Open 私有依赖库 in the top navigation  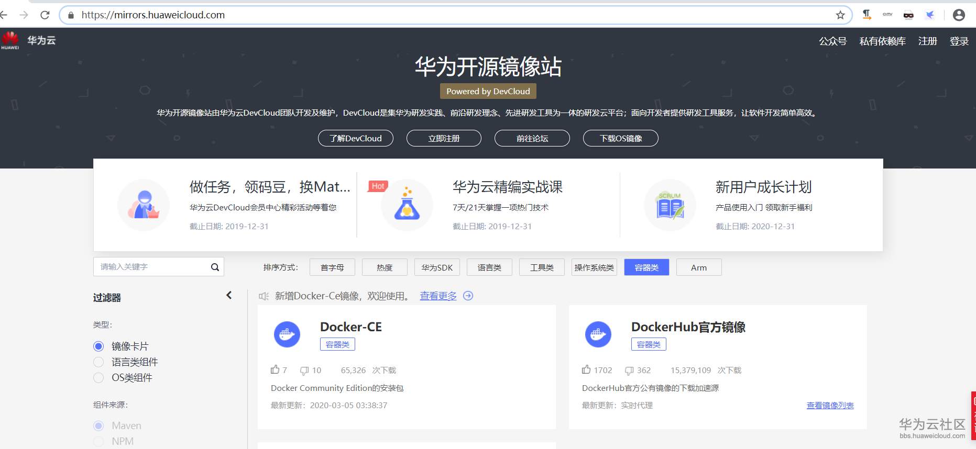pos(882,41)
